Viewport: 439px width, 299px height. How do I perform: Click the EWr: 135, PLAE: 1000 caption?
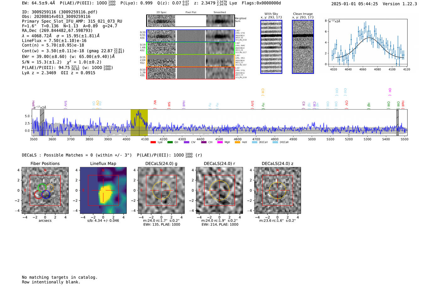(162, 224)
